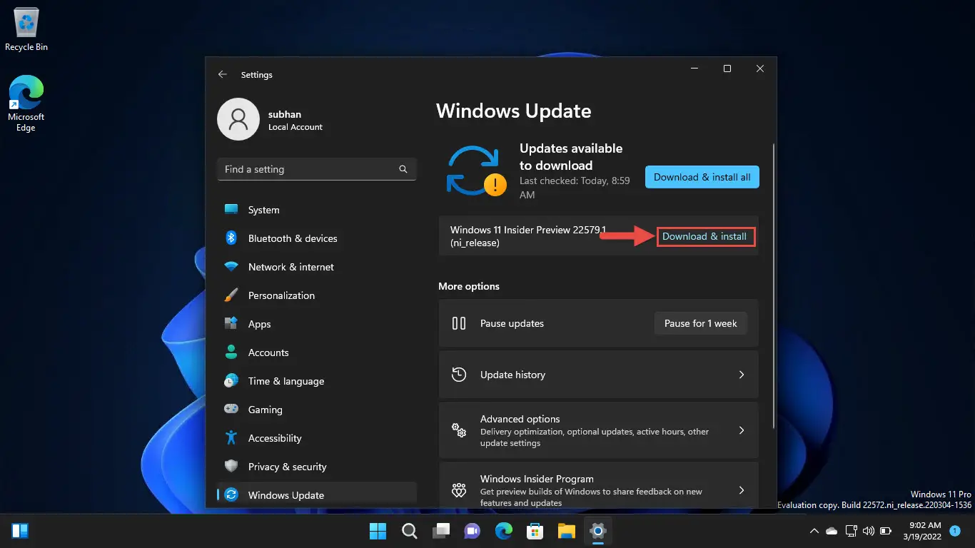The height and width of the screenshot is (548, 975).
Task: Click the Accounts person icon
Action: pos(231,352)
